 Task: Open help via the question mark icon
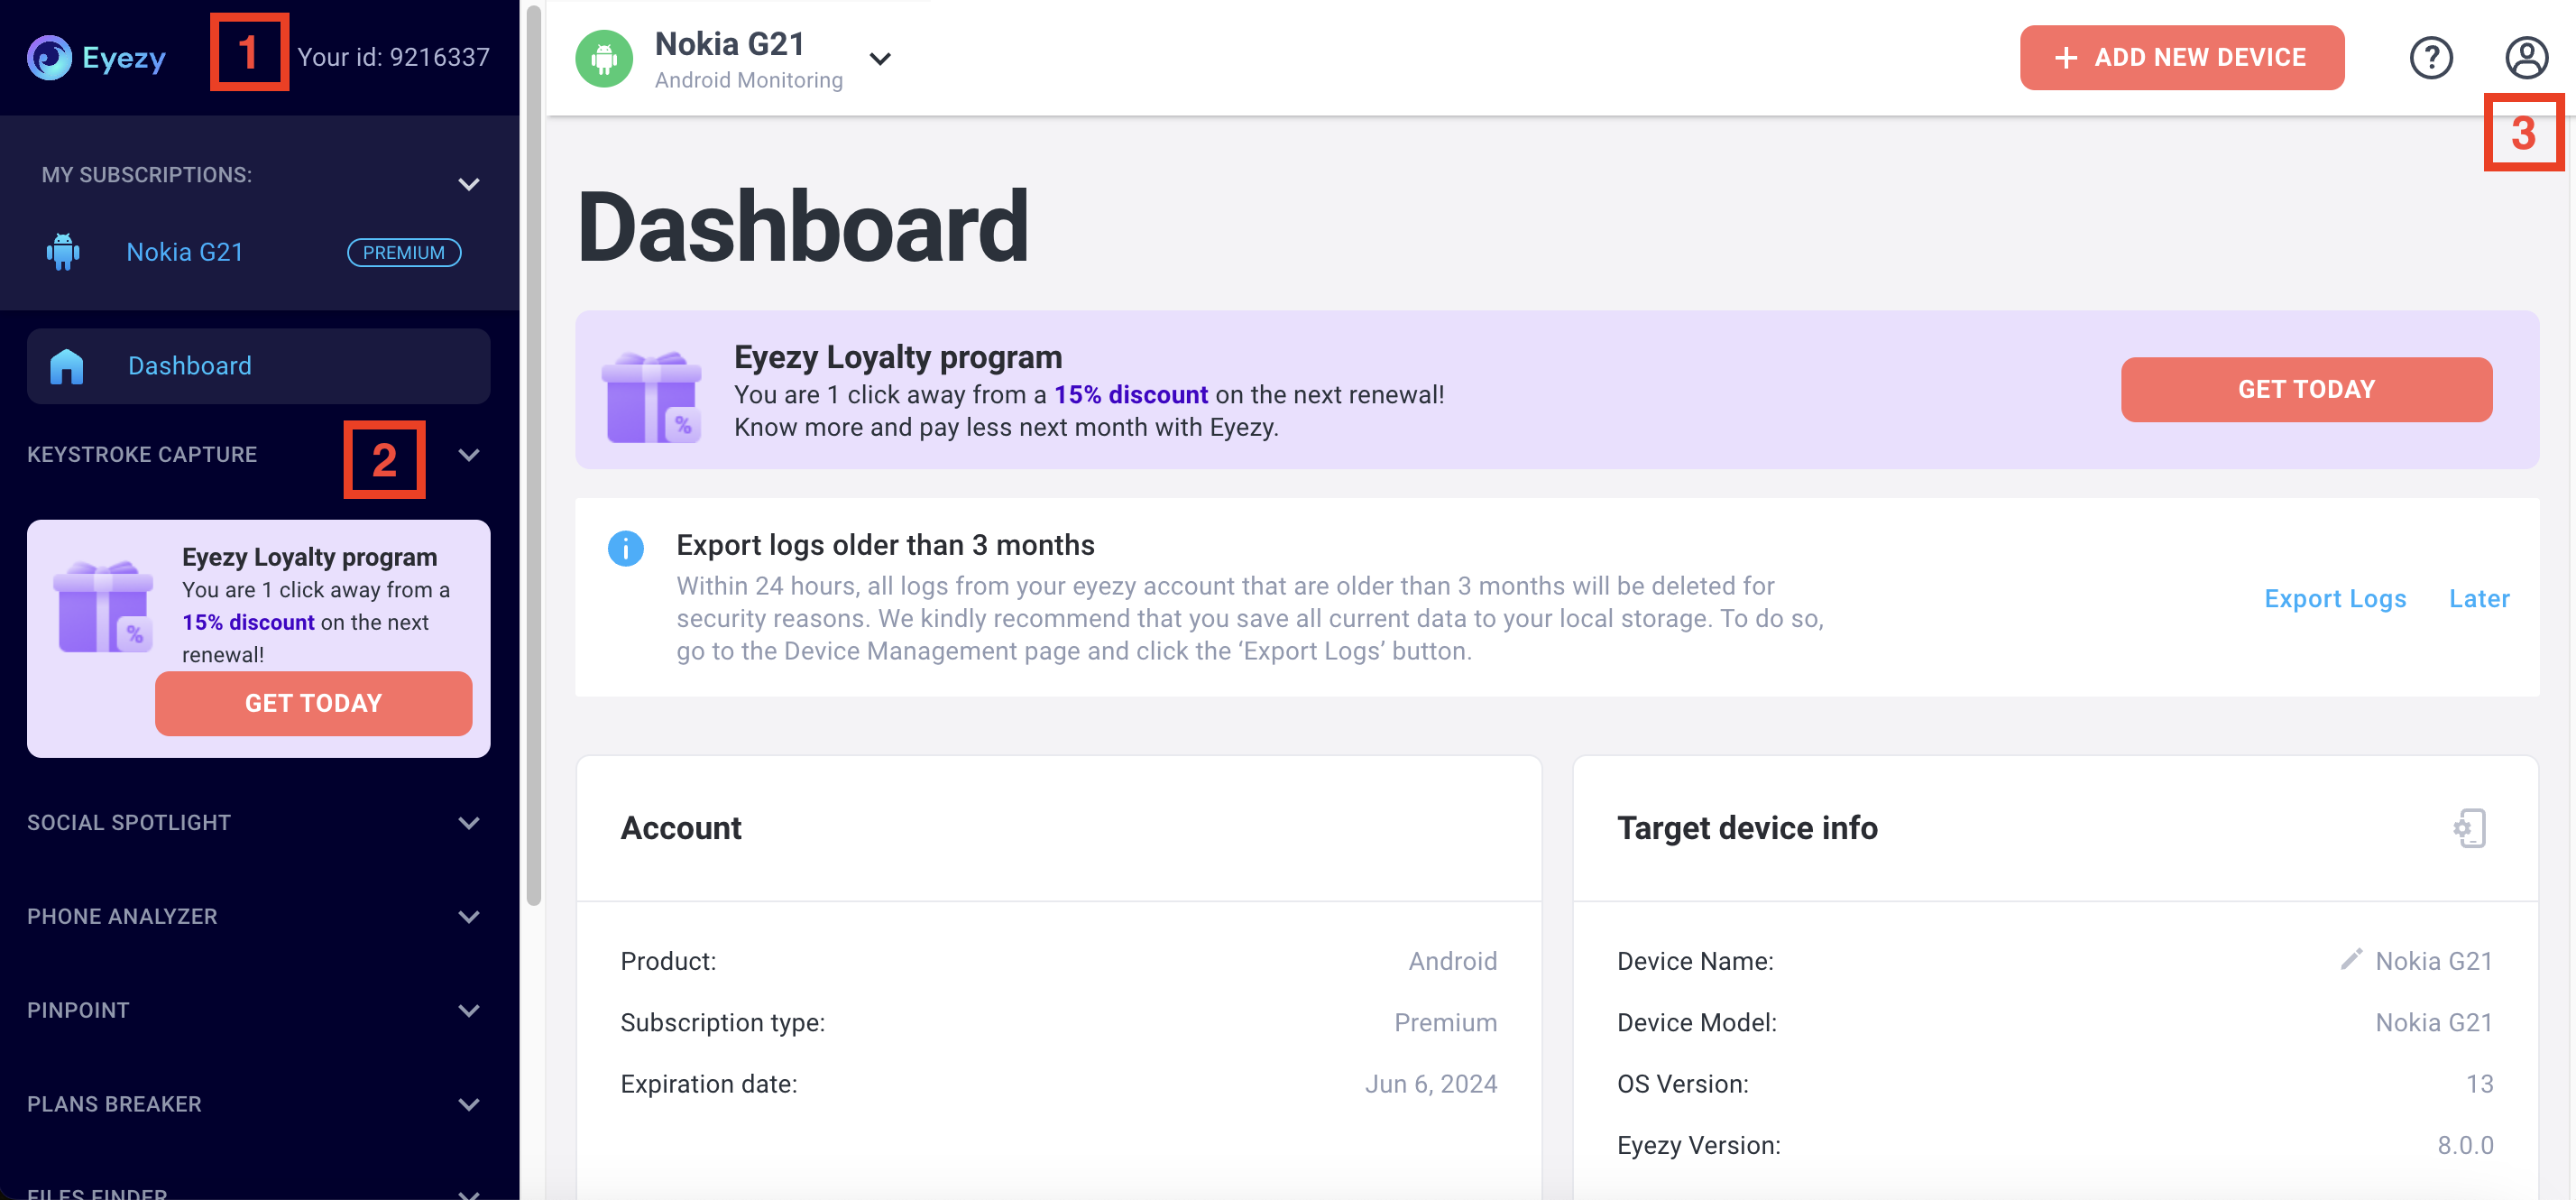[2432, 57]
